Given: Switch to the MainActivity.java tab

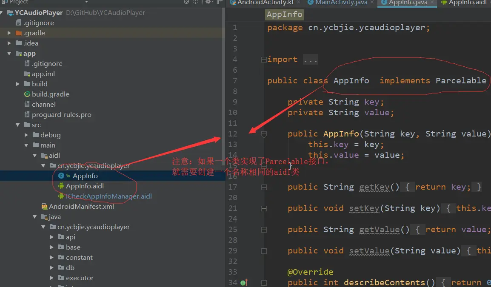Looking at the screenshot, I should pos(341,3).
